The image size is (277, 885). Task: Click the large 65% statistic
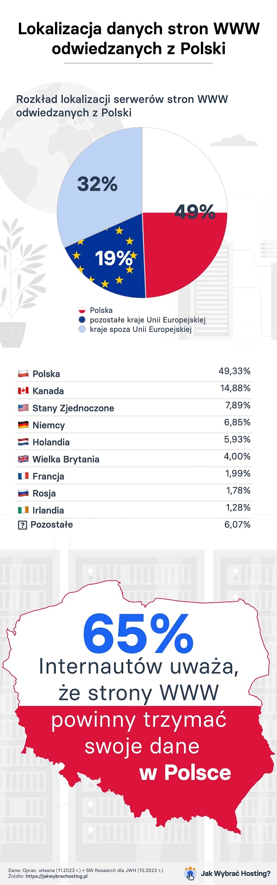point(138,633)
